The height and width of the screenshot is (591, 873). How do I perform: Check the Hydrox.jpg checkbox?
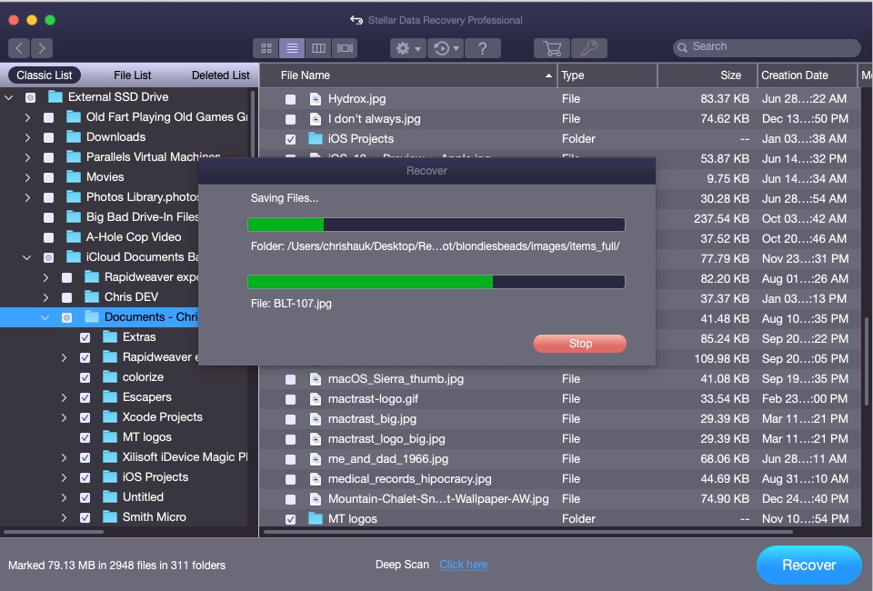[291, 100]
